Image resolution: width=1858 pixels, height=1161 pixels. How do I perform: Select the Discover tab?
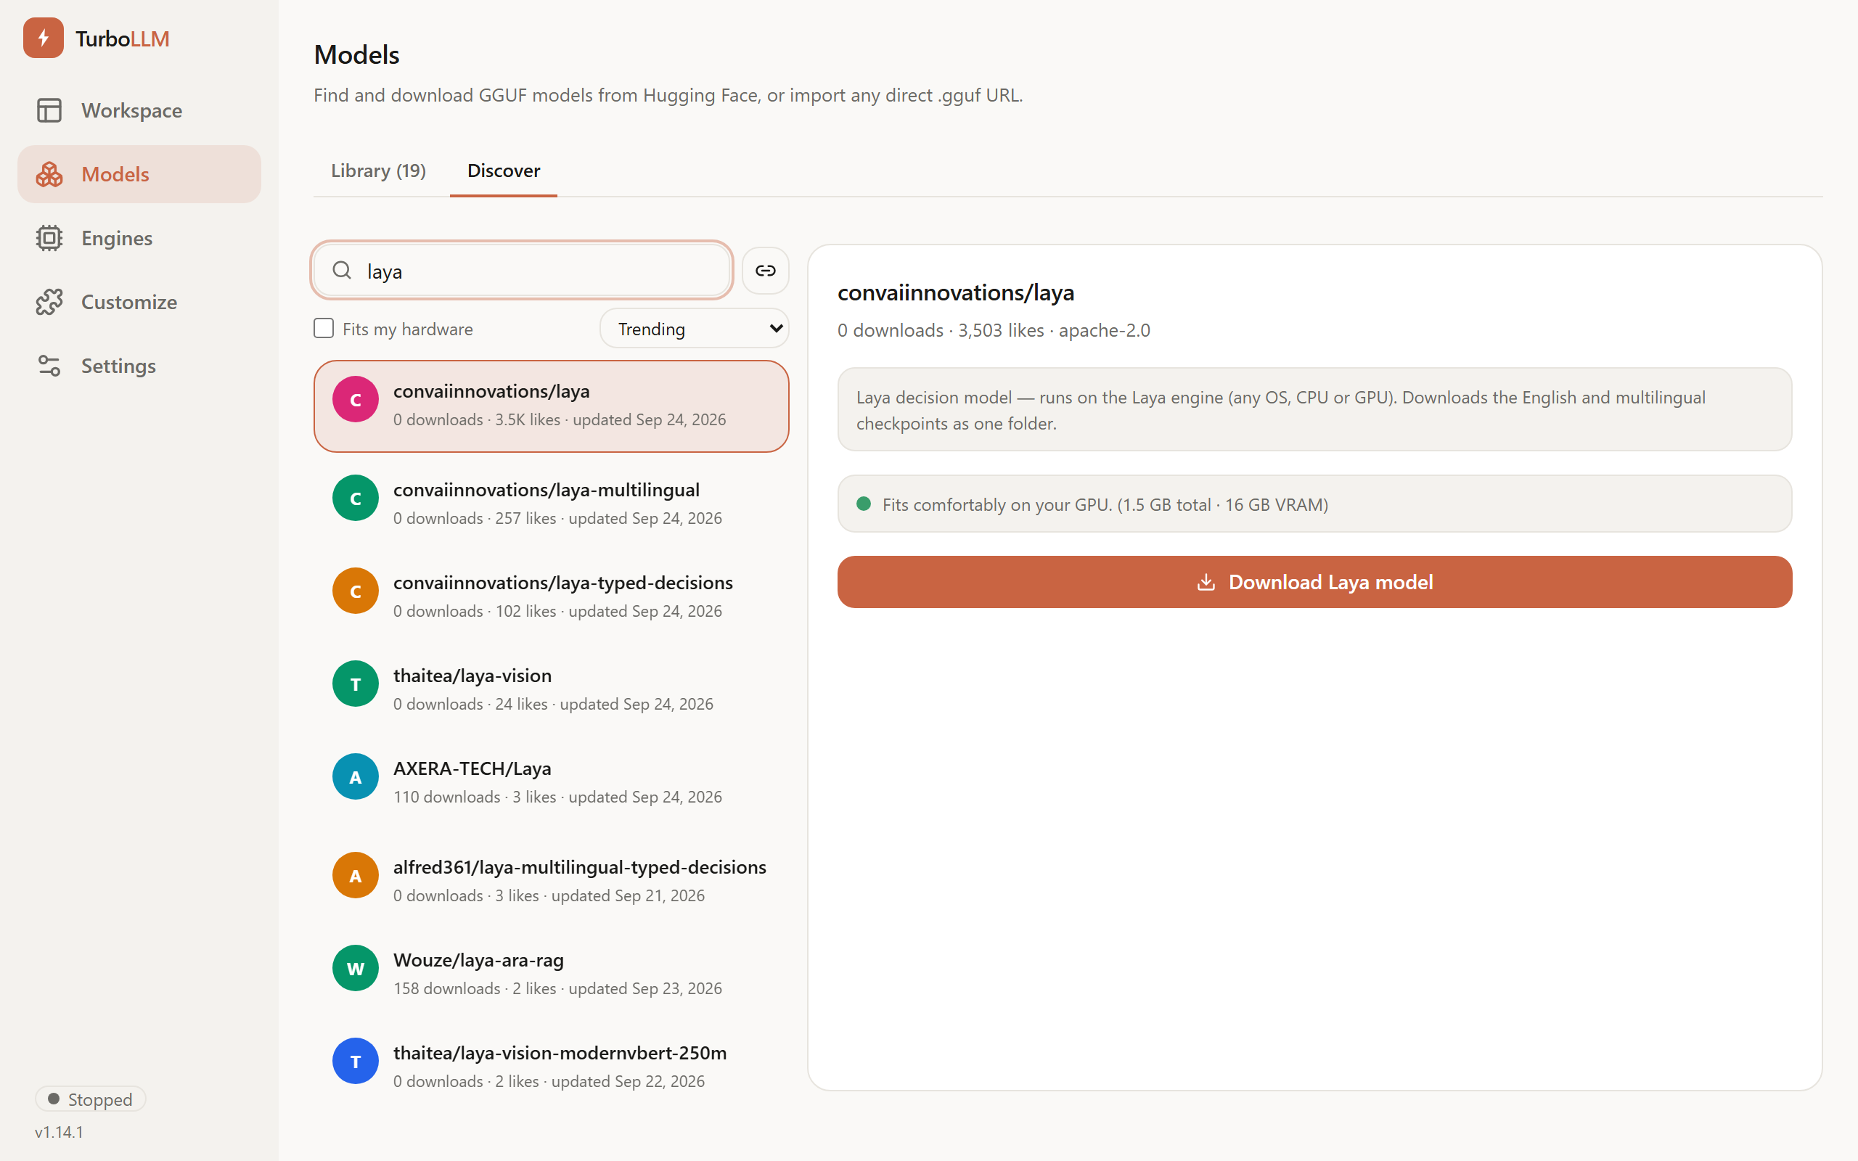504,171
